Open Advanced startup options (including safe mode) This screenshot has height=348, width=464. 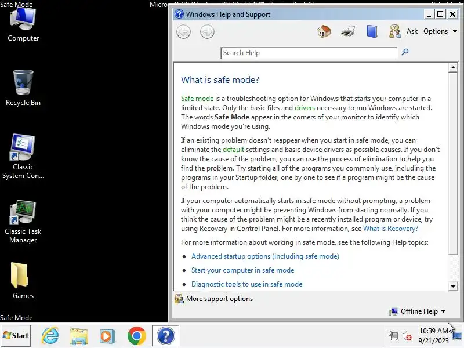point(265,256)
